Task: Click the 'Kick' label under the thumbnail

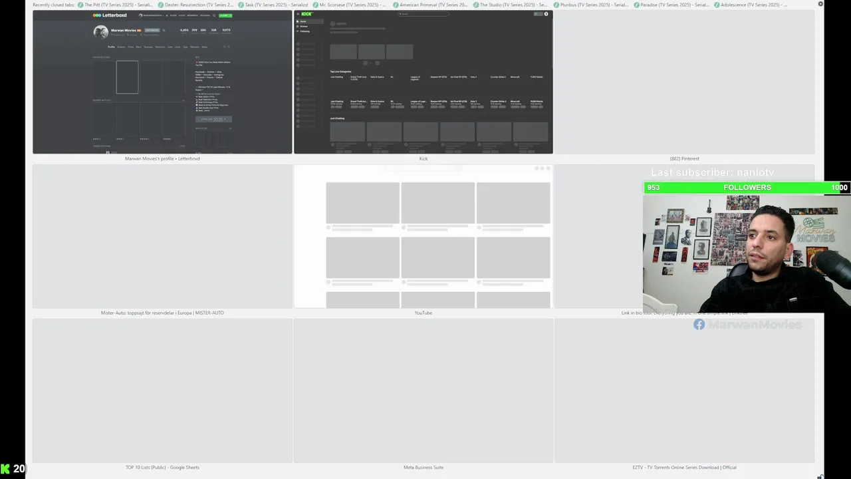Action: click(x=424, y=158)
